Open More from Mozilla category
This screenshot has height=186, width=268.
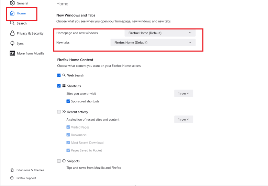(x=27, y=53)
